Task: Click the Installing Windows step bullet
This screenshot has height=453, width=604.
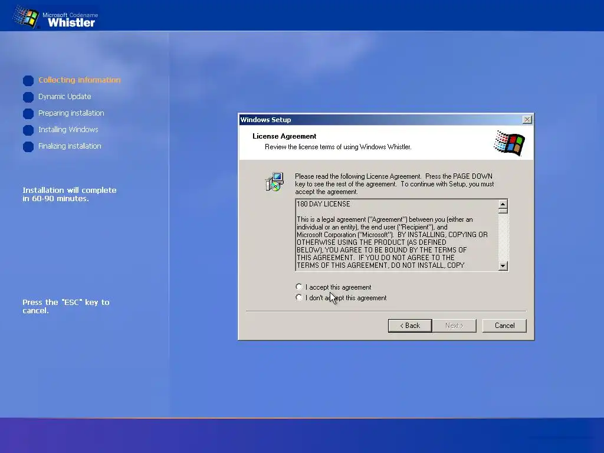Action: pyautogui.click(x=28, y=130)
